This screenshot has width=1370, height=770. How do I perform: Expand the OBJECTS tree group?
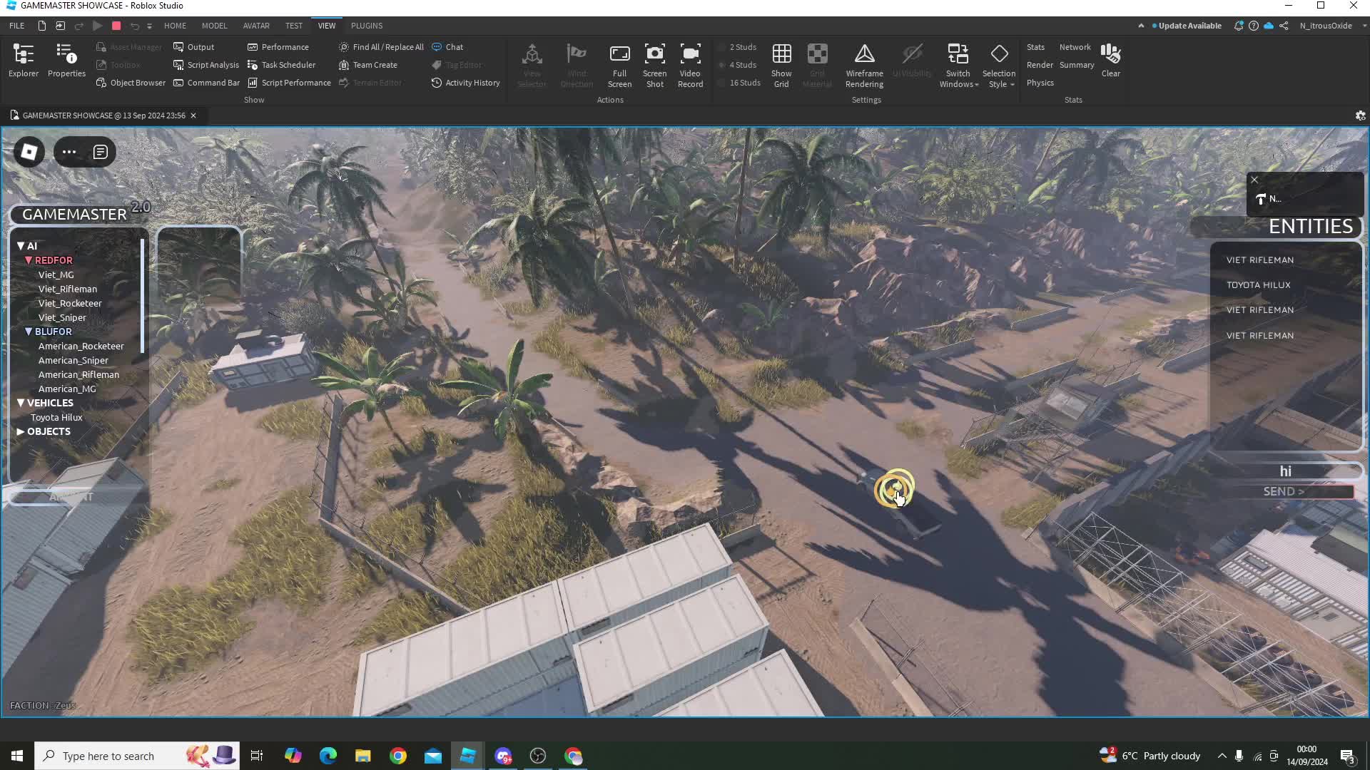click(21, 431)
